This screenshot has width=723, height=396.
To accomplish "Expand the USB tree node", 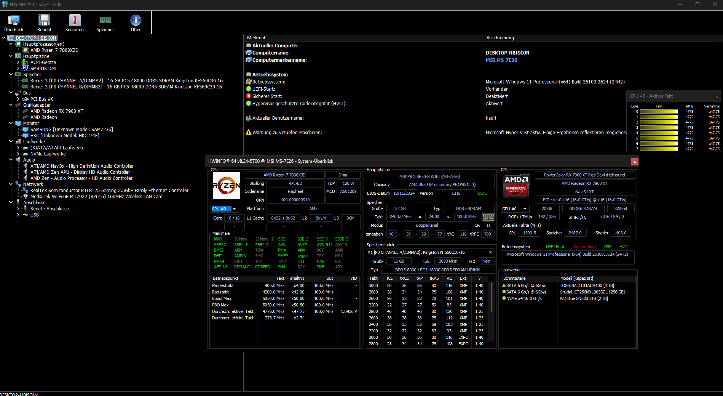I will point(18,215).
